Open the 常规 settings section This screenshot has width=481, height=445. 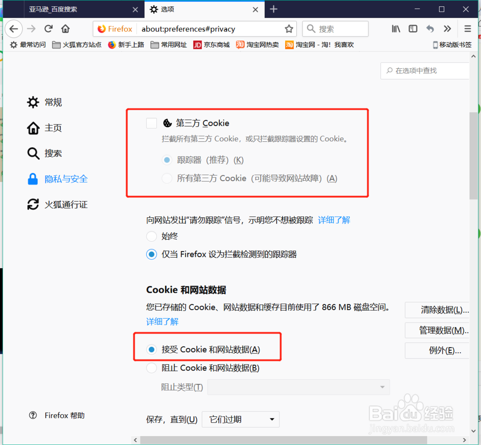coord(51,102)
